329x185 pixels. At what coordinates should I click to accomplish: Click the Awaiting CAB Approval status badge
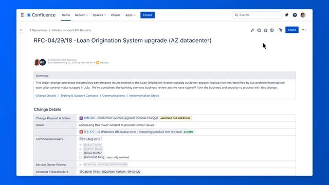(x=175, y=118)
